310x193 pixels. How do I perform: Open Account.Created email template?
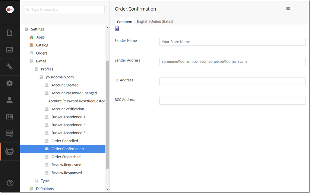(x=65, y=85)
